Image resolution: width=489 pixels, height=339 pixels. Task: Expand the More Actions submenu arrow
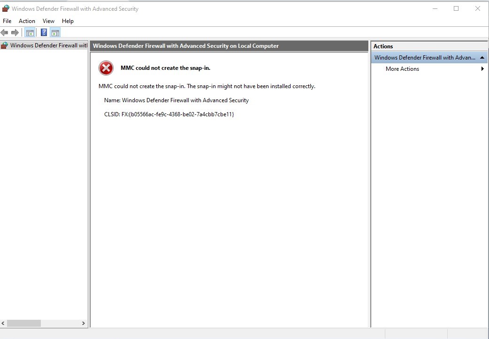482,69
